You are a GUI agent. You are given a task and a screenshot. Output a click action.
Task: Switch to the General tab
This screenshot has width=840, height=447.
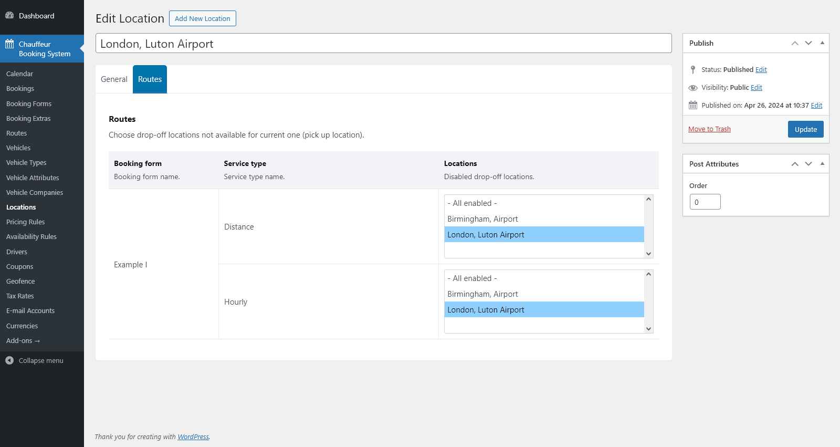pyautogui.click(x=114, y=79)
